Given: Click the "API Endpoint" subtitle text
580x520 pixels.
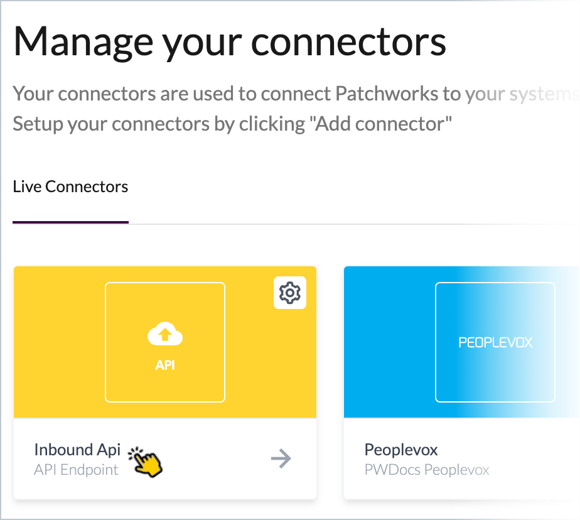Looking at the screenshot, I should (x=76, y=470).
